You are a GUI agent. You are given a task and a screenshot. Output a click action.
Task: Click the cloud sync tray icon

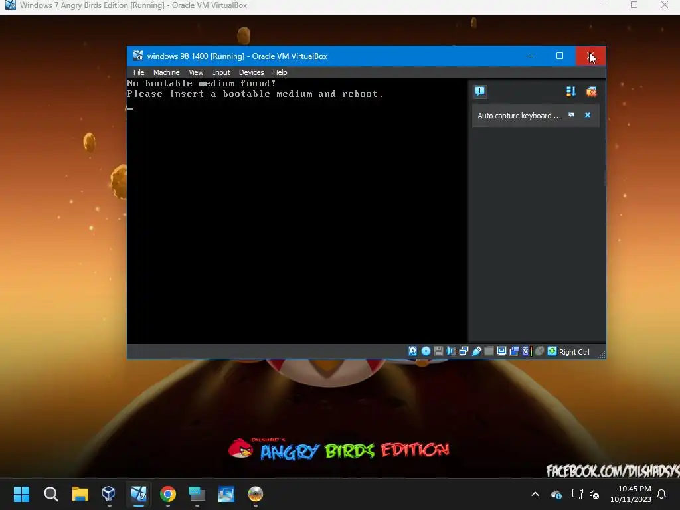tap(556, 494)
